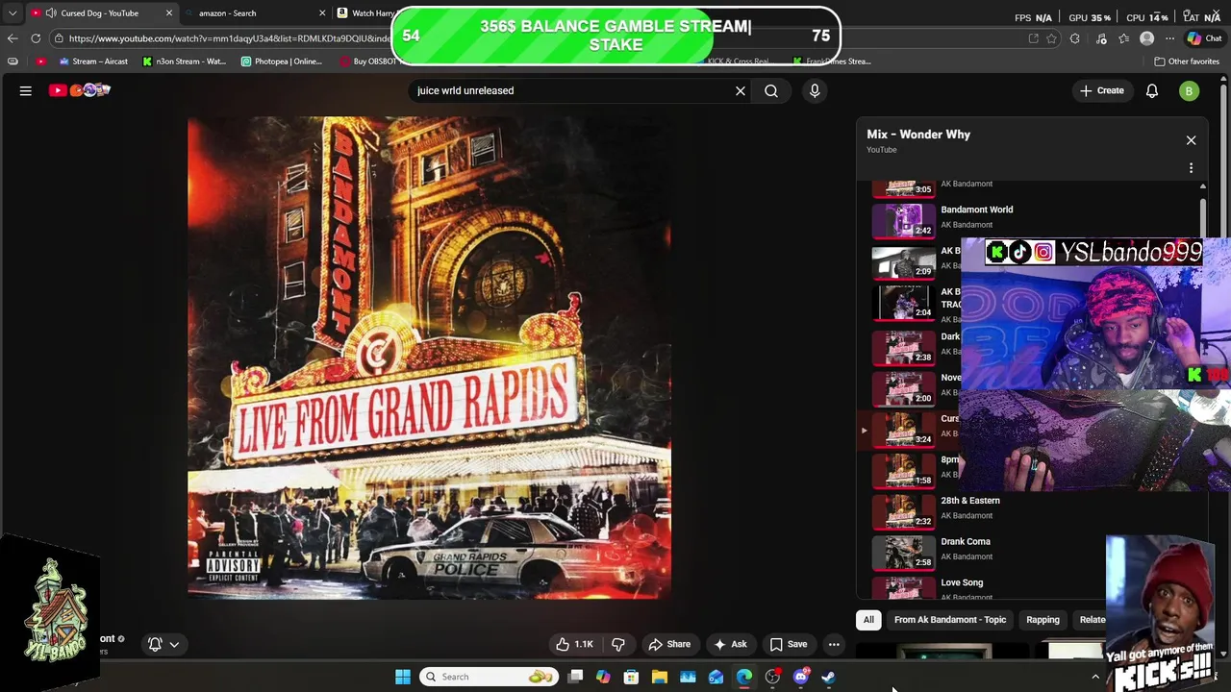Open OBS Studio from the taskbar
Screen dimensions: 1231x692
pyautogui.click(x=772, y=677)
